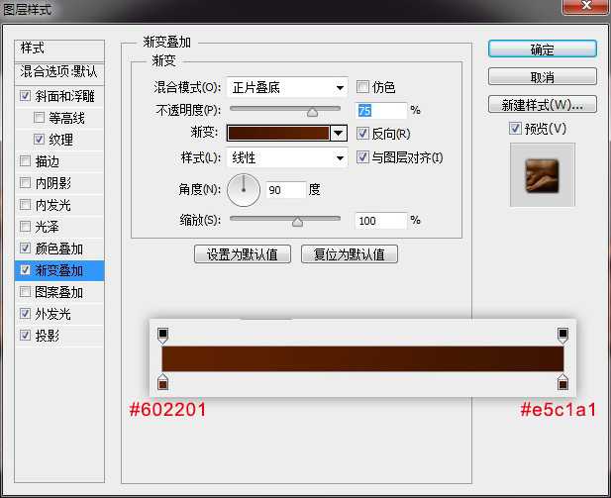This screenshot has height=498, width=611.
Task: Select the right opacity stop of gradient
Action: coord(562,336)
